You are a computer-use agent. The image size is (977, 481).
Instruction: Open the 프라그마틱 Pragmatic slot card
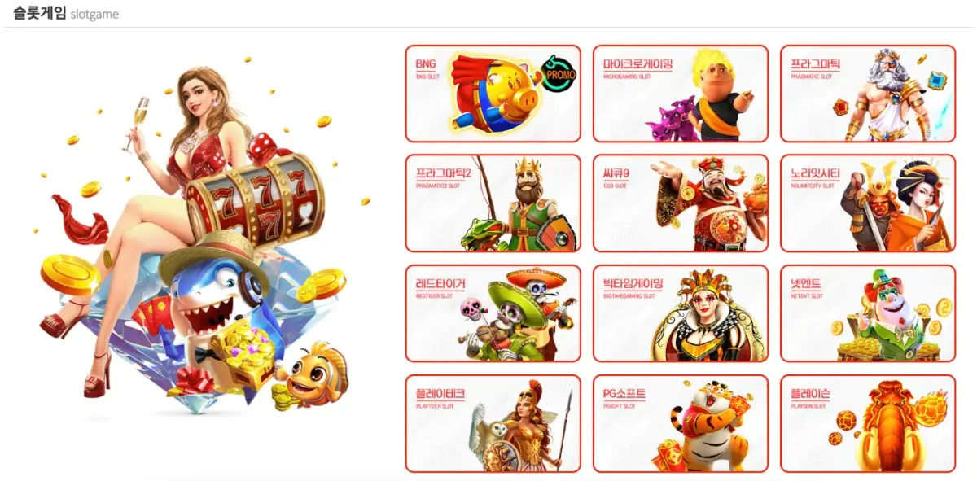coord(868,94)
